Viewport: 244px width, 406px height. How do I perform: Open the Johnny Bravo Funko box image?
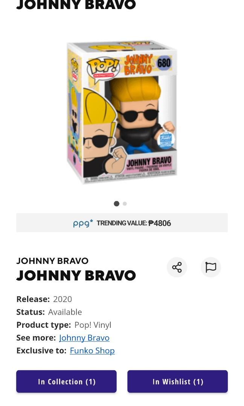click(122, 112)
